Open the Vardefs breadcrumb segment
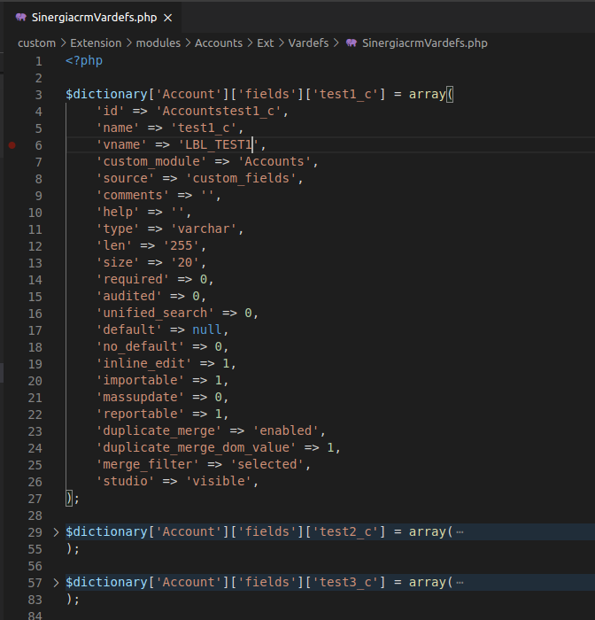This screenshot has width=595, height=620. pos(308,43)
